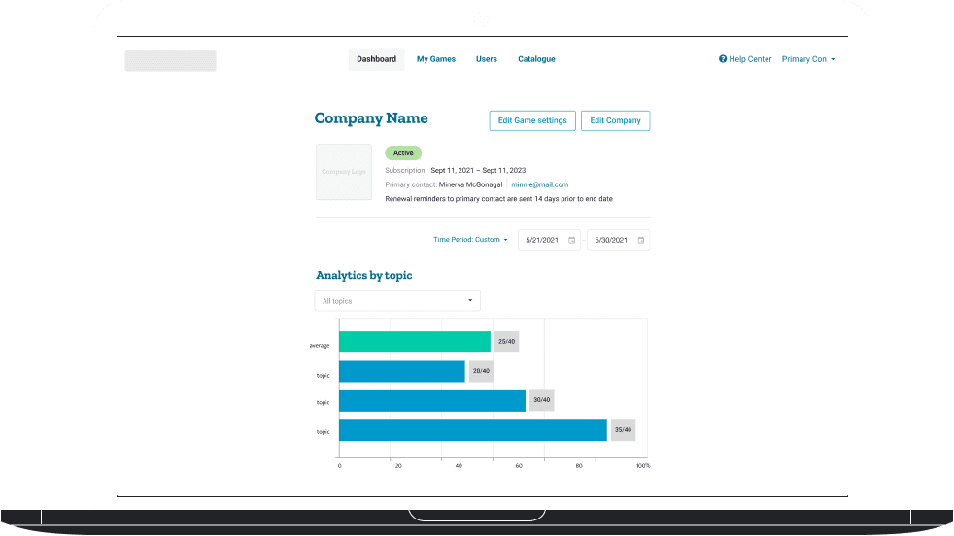The image size is (954, 536).
Task: Click the bar labeled 20/40
Action: 401,371
